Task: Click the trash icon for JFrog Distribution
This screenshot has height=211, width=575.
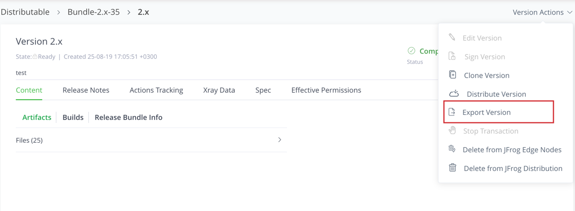Action: [x=453, y=168]
